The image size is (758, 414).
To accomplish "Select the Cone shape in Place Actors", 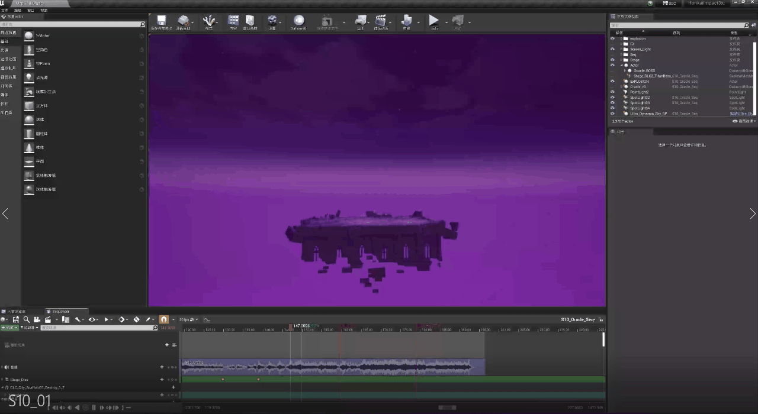I will click(28, 147).
